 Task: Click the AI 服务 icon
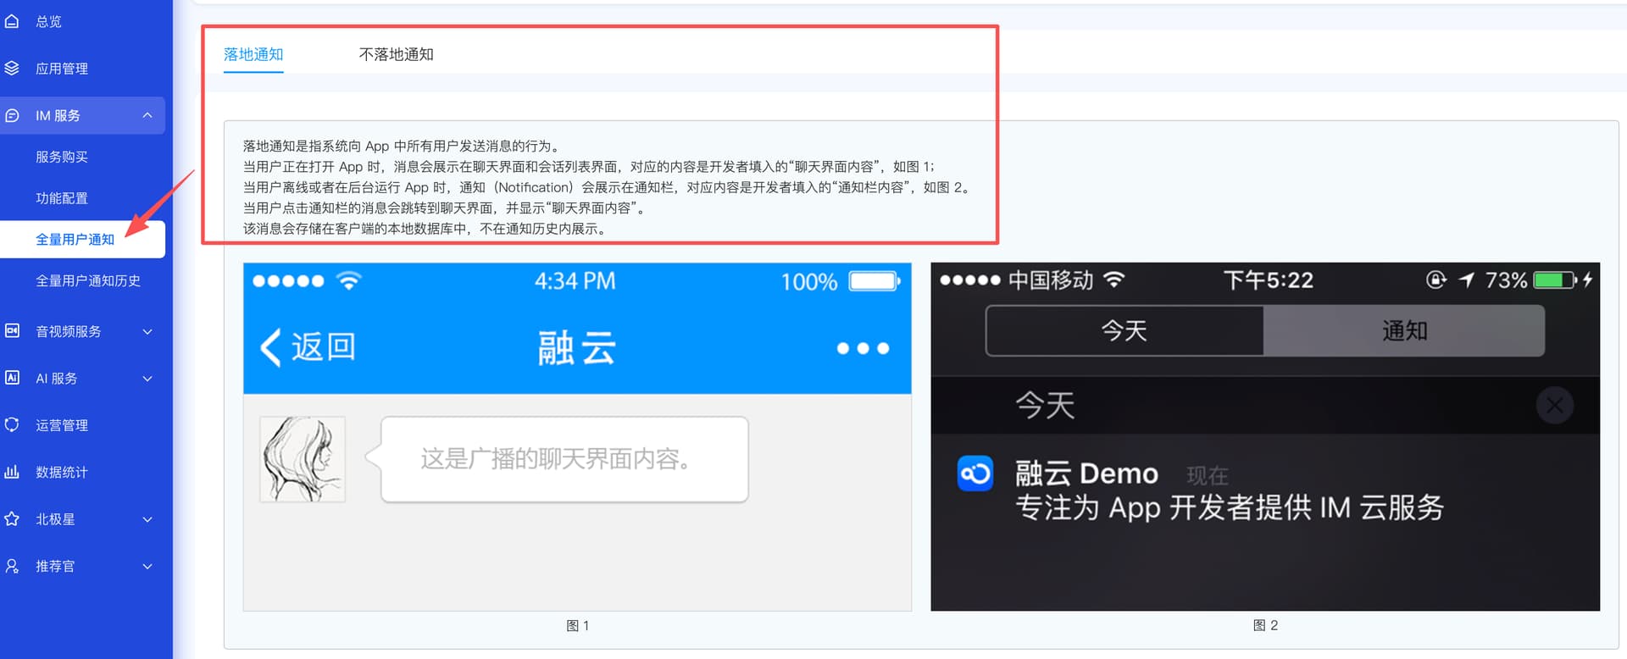pos(12,378)
